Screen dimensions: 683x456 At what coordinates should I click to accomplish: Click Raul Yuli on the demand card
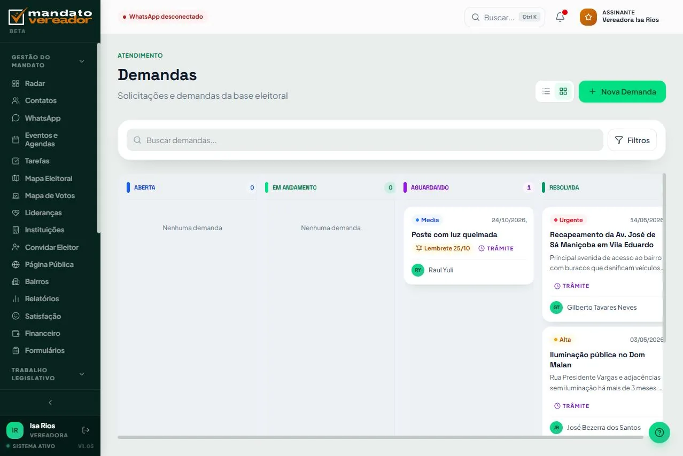click(x=441, y=270)
